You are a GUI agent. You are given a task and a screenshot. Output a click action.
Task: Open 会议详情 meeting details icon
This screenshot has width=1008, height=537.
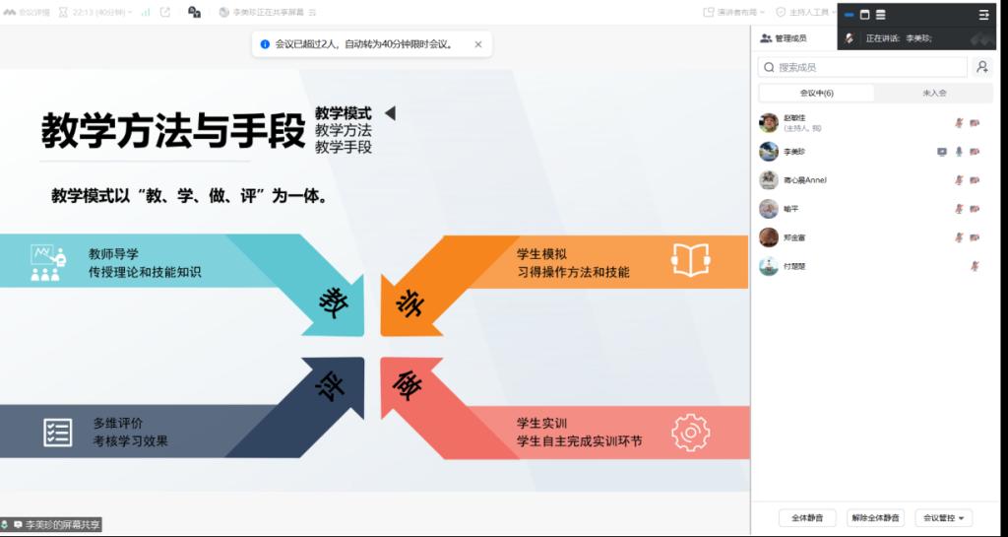(x=27, y=12)
